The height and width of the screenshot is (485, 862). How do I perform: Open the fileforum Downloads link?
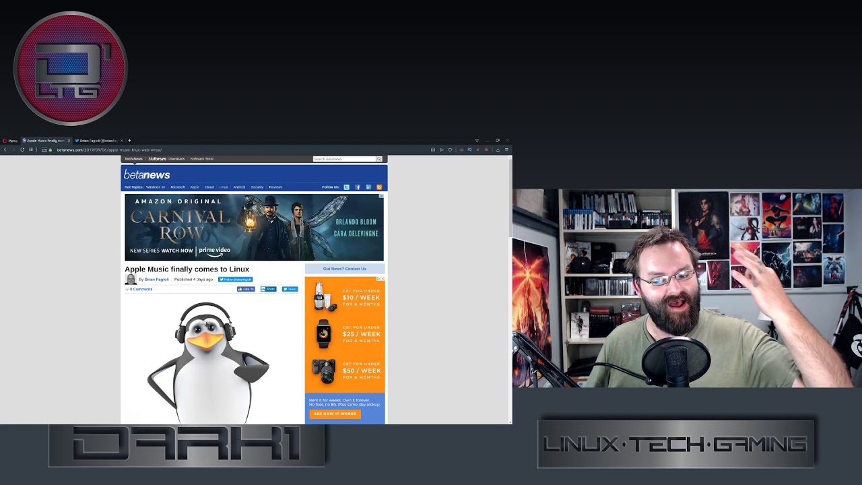pos(166,159)
